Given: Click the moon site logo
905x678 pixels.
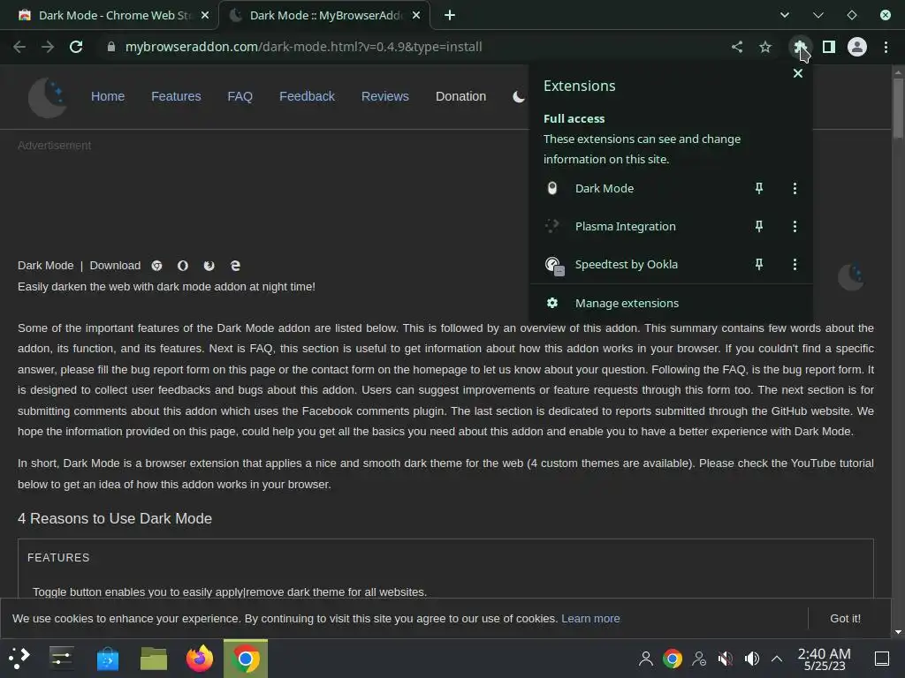Looking at the screenshot, I should click(48, 97).
